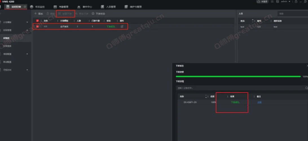
Task: Click the 下发进度 green progress bar
Action: coord(238,76)
